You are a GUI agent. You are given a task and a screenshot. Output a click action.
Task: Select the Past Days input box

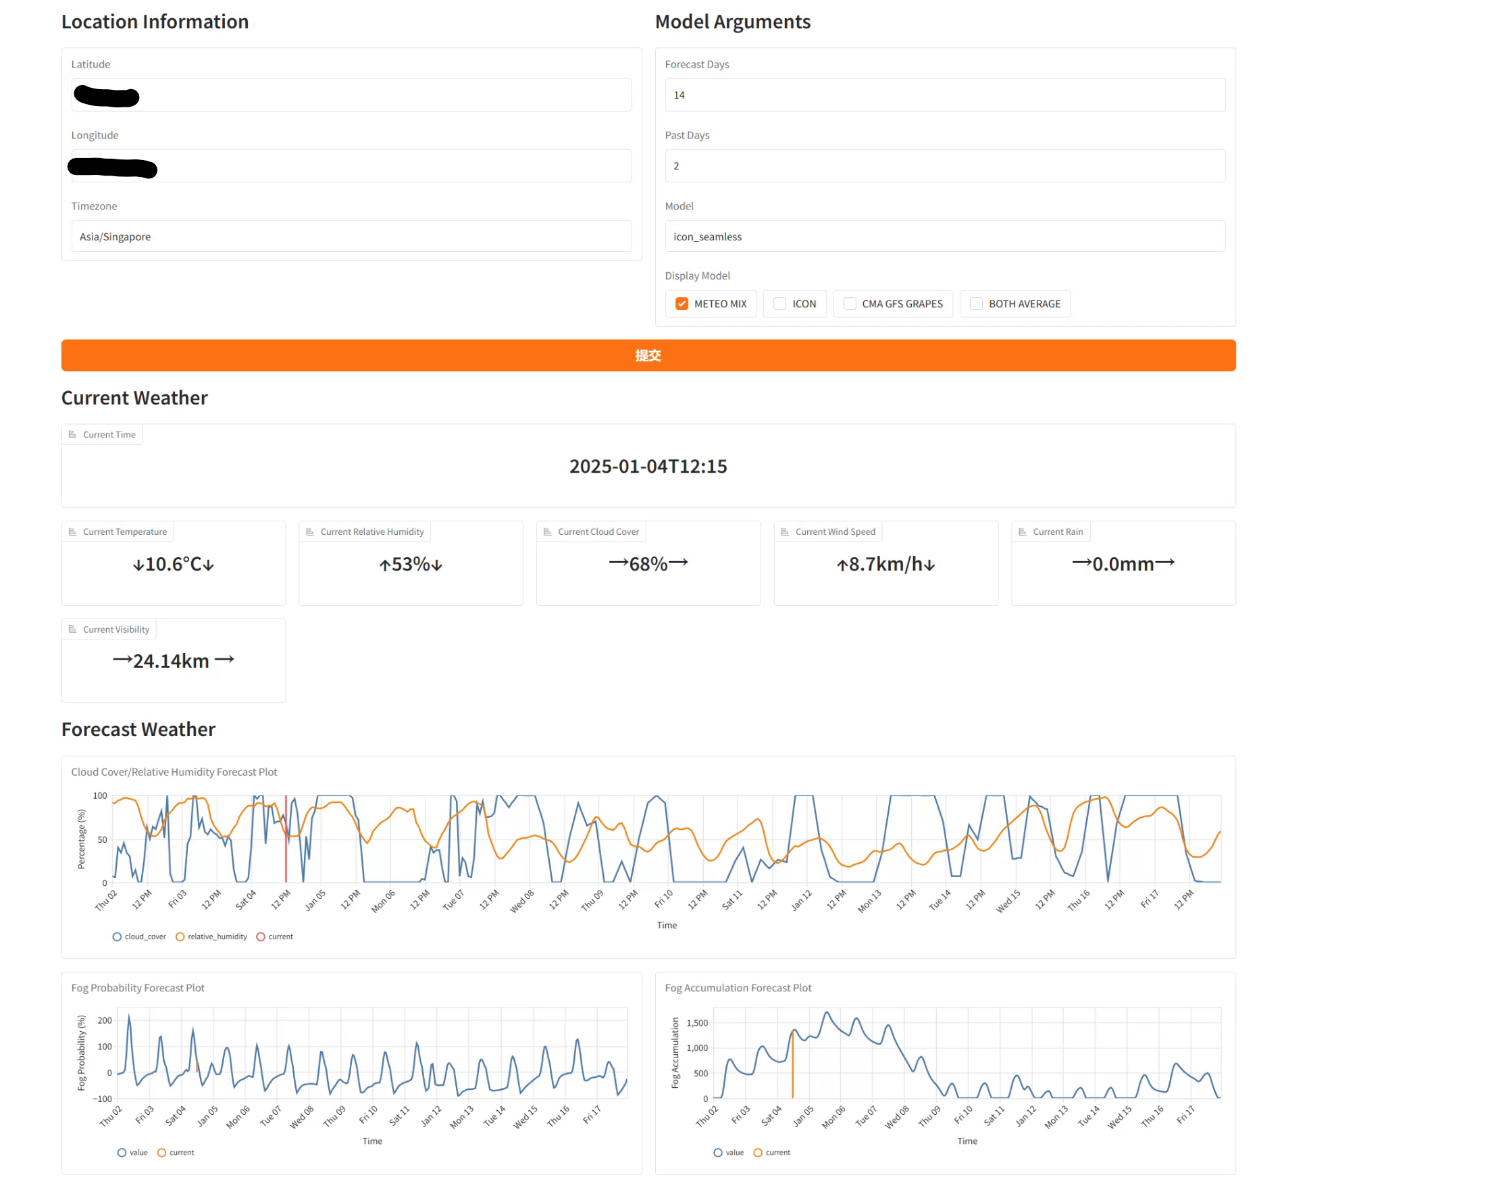click(945, 166)
